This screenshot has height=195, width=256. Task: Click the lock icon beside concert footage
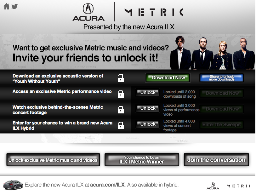coord(121,110)
